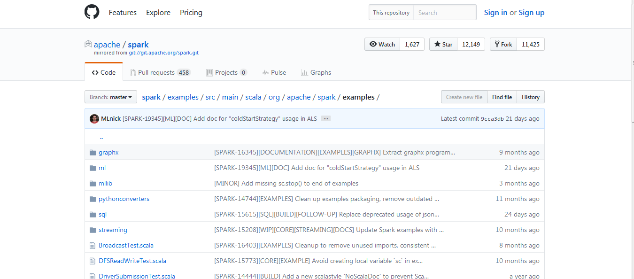View the 11,425 forks count
This screenshot has width=634, height=279.
coord(531,44)
